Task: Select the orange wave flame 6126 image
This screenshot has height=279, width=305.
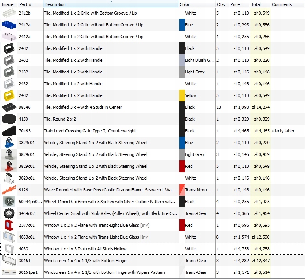Action: [x=9, y=190]
